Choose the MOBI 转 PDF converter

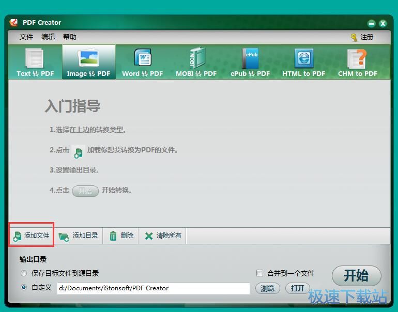(x=196, y=62)
